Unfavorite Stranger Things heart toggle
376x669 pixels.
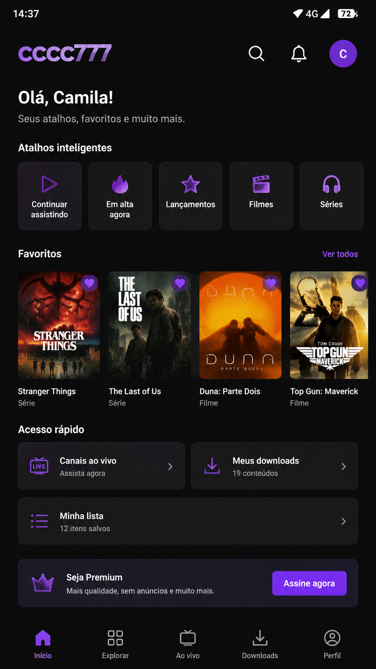coord(89,283)
